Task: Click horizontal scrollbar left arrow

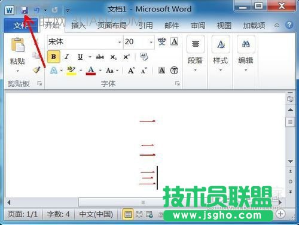Action: point(8,203)
